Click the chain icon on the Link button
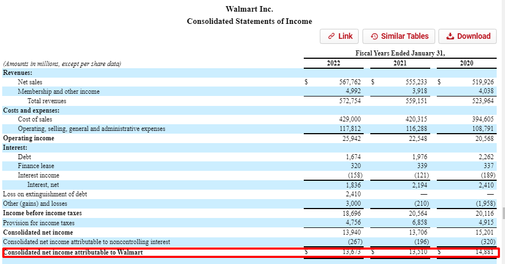Viewport: 505px width, 264px height. [x=331, y=36]
